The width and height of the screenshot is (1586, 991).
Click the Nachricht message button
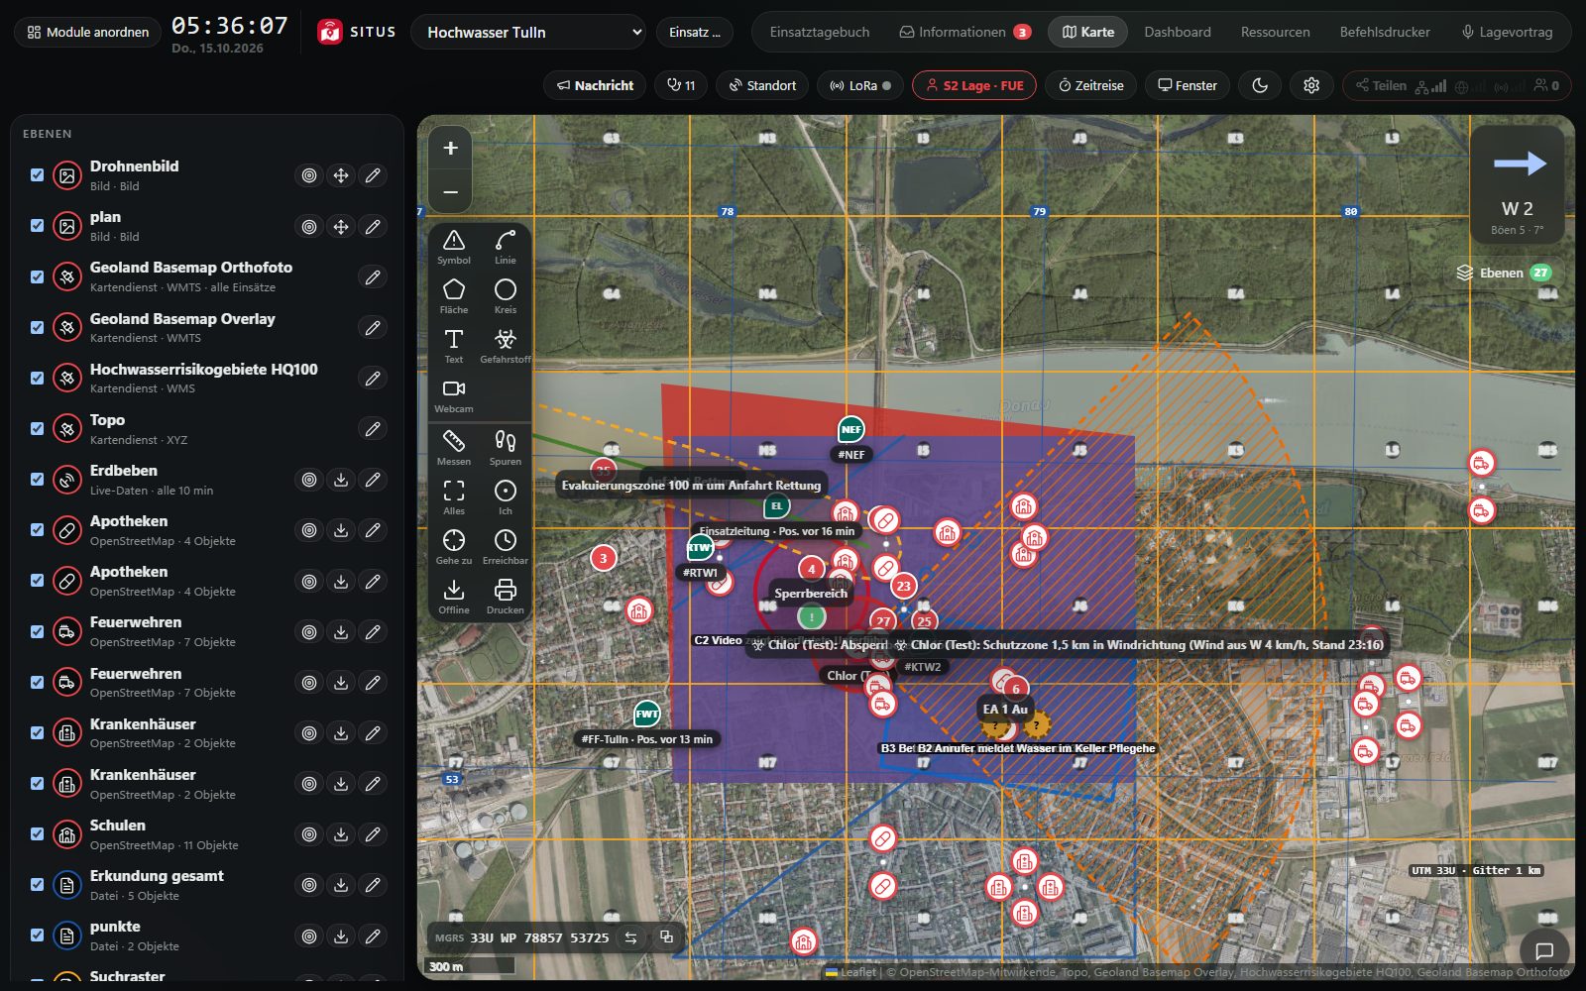(595, 85)
